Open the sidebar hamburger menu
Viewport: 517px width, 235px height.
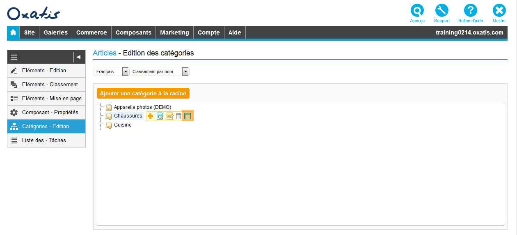click(x=14, y=57)
